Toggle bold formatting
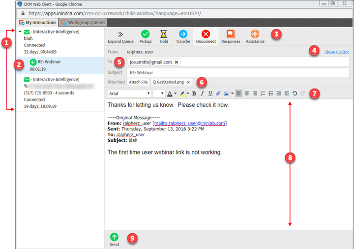Image resolution: width=354 pixels, height=249 pixels. tap(194, 93)
